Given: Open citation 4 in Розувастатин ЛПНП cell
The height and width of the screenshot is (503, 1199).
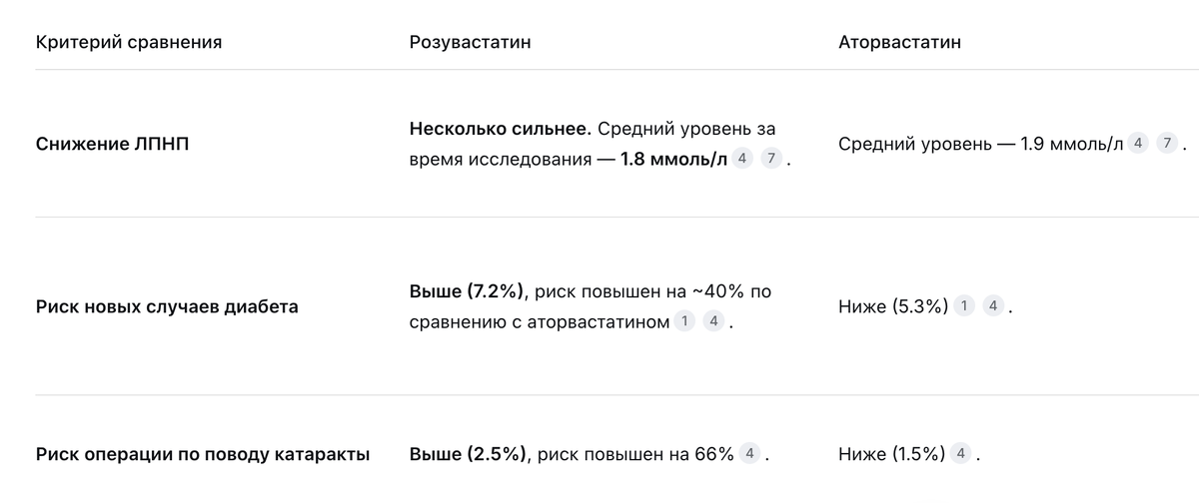Looking at the screenshot, I should click(x=742, y=159).
